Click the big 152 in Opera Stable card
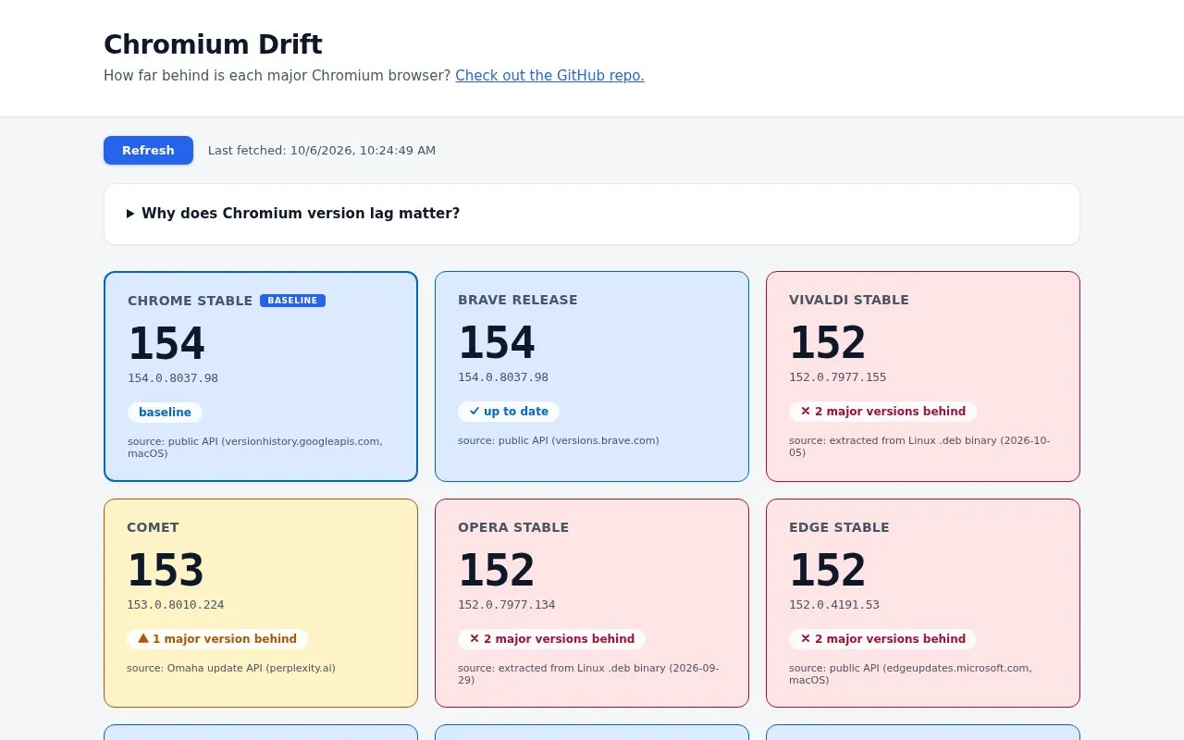This screenshot has height=740, width=1184. coord(497,571)
